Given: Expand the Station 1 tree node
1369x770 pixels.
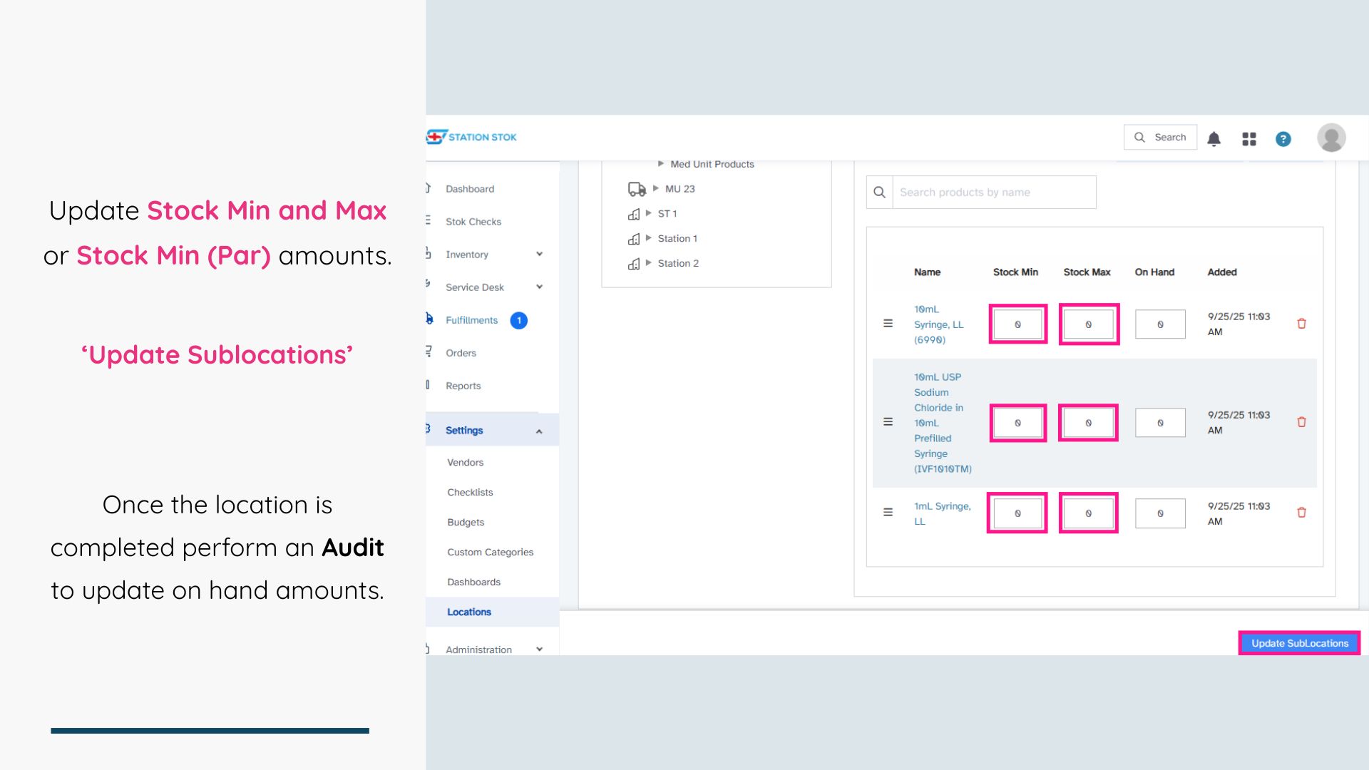Looking at the screenshot, I should point(649,238).
